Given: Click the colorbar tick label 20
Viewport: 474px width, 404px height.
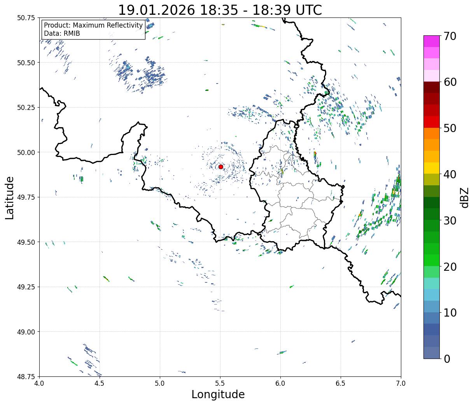Looking at the screenshot, I should [450, 267].
